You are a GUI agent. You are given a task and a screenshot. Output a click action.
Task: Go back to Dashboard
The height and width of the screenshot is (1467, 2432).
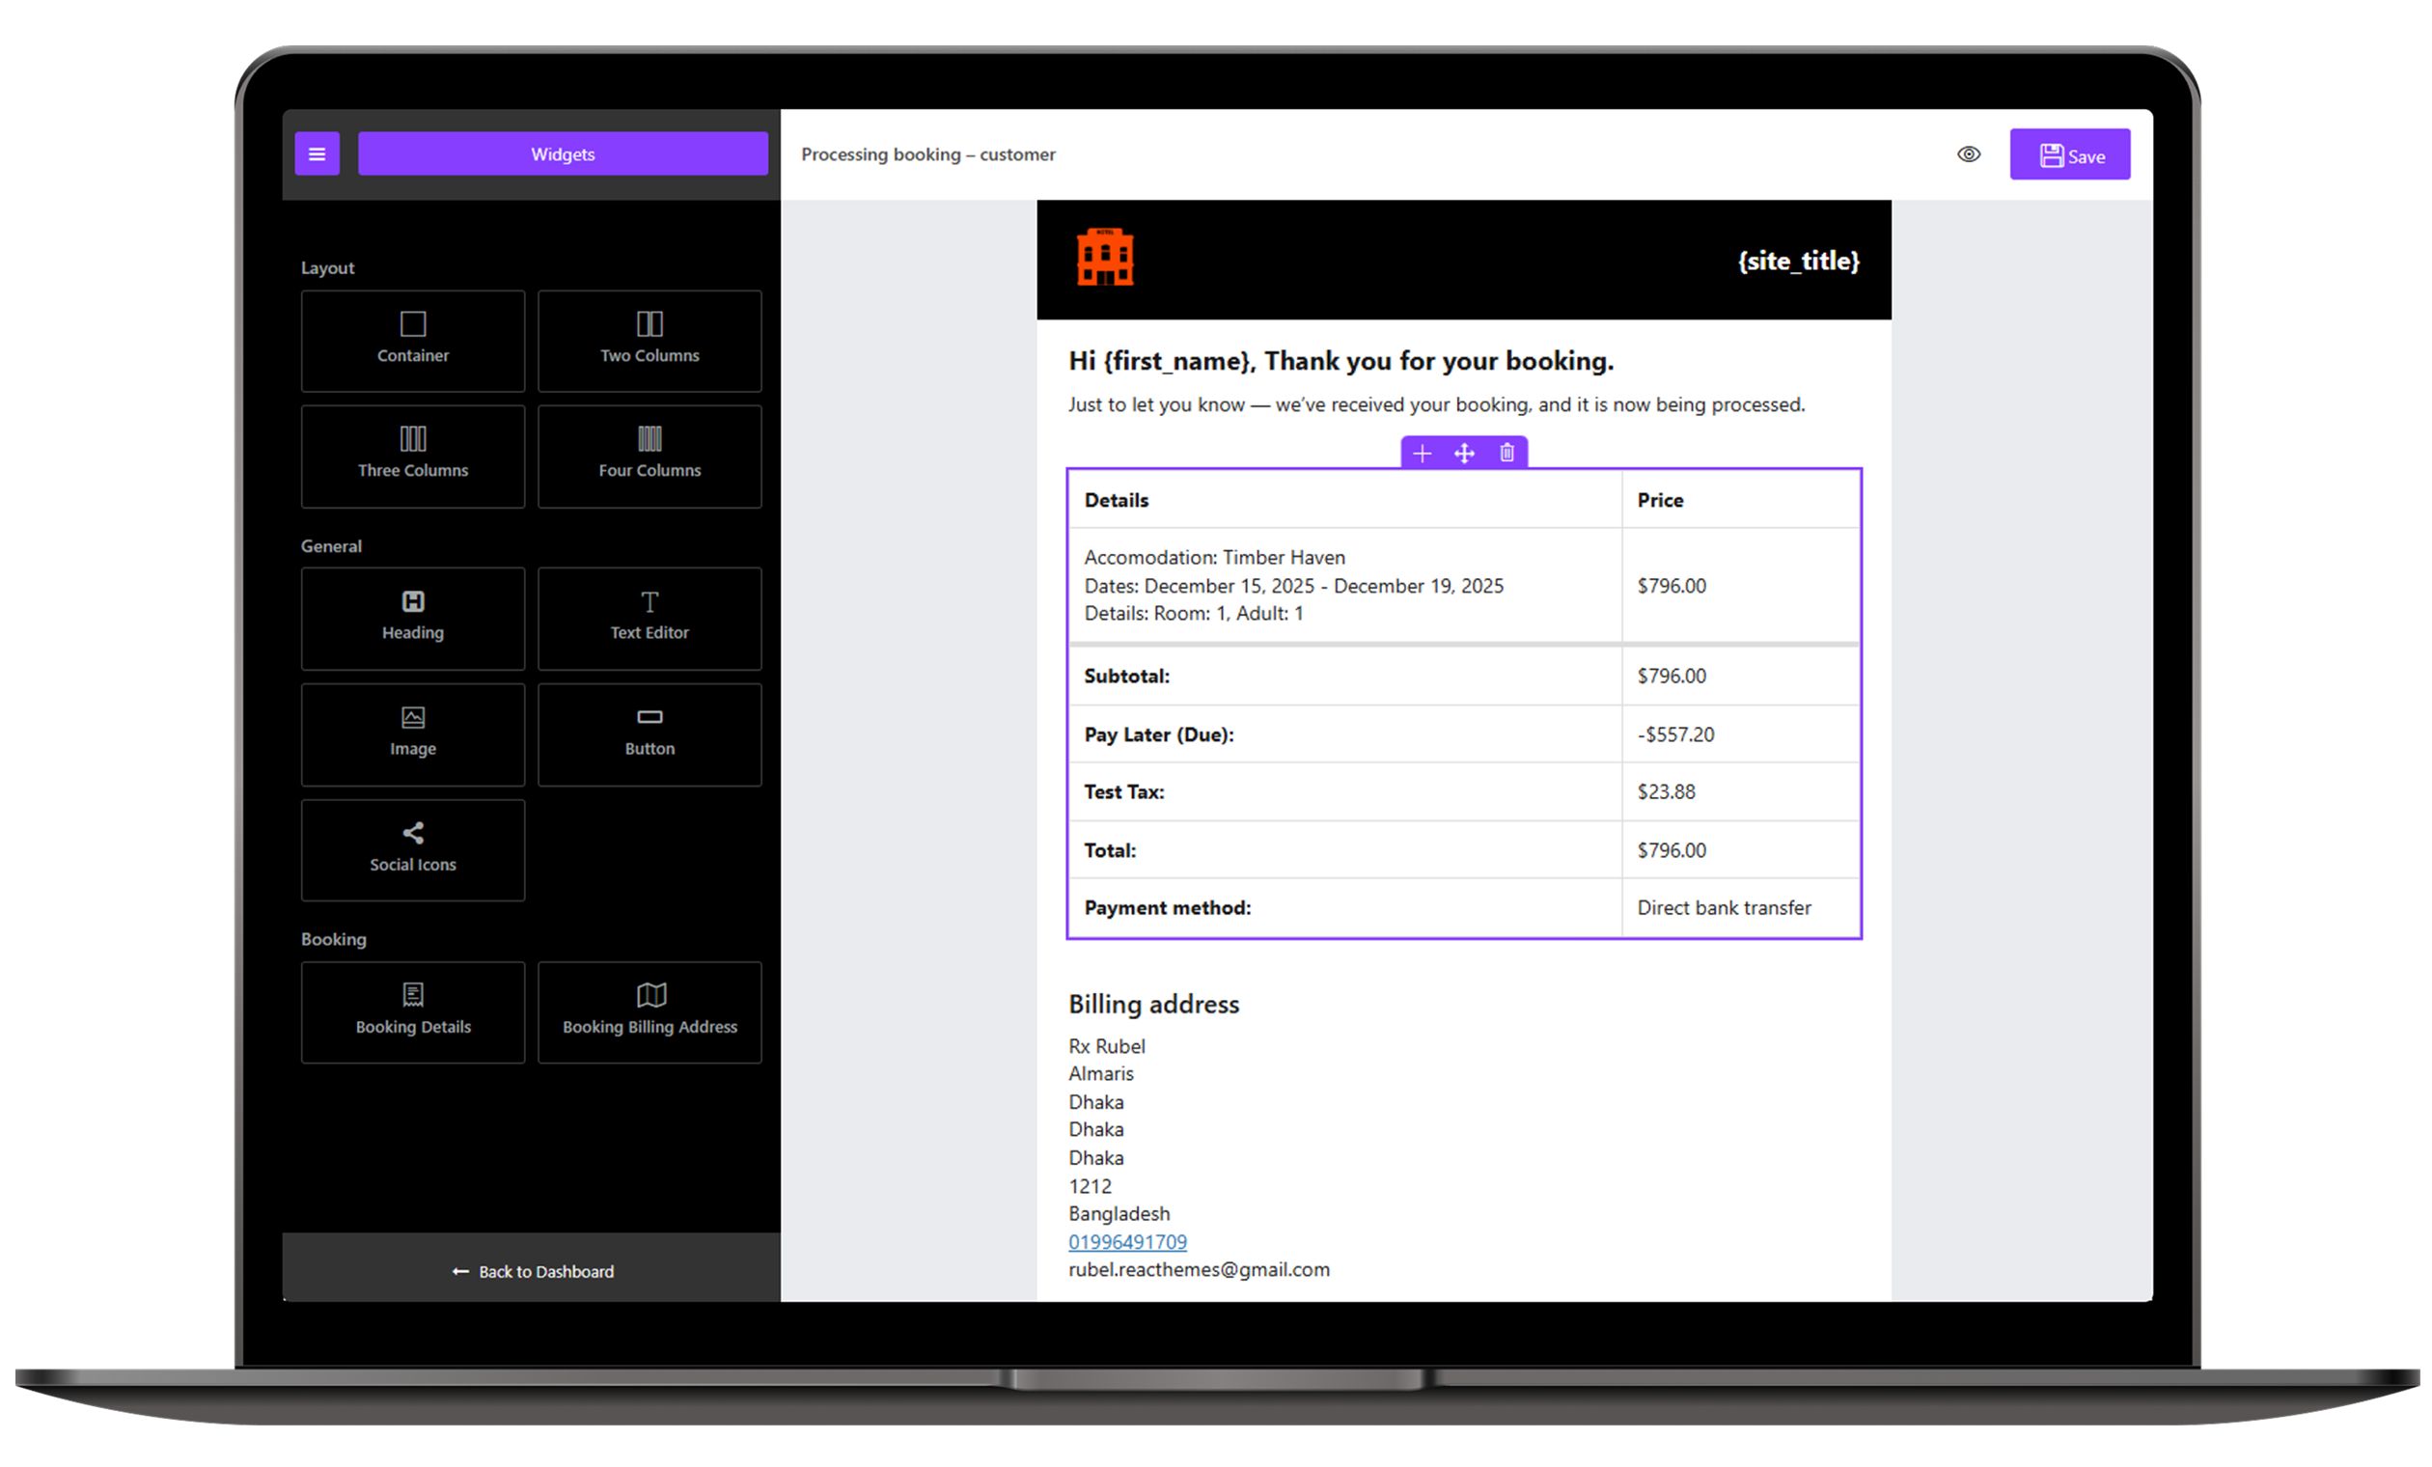(533, 1271)
